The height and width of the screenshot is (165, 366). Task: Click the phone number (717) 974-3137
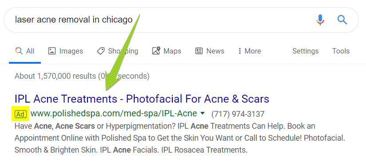click(x=238, y=114)
